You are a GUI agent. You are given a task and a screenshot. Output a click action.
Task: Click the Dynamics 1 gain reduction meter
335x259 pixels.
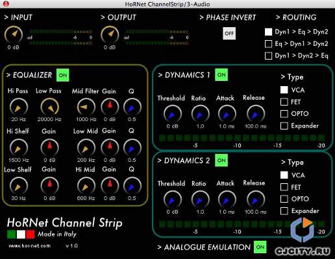(x=242, y=138)
